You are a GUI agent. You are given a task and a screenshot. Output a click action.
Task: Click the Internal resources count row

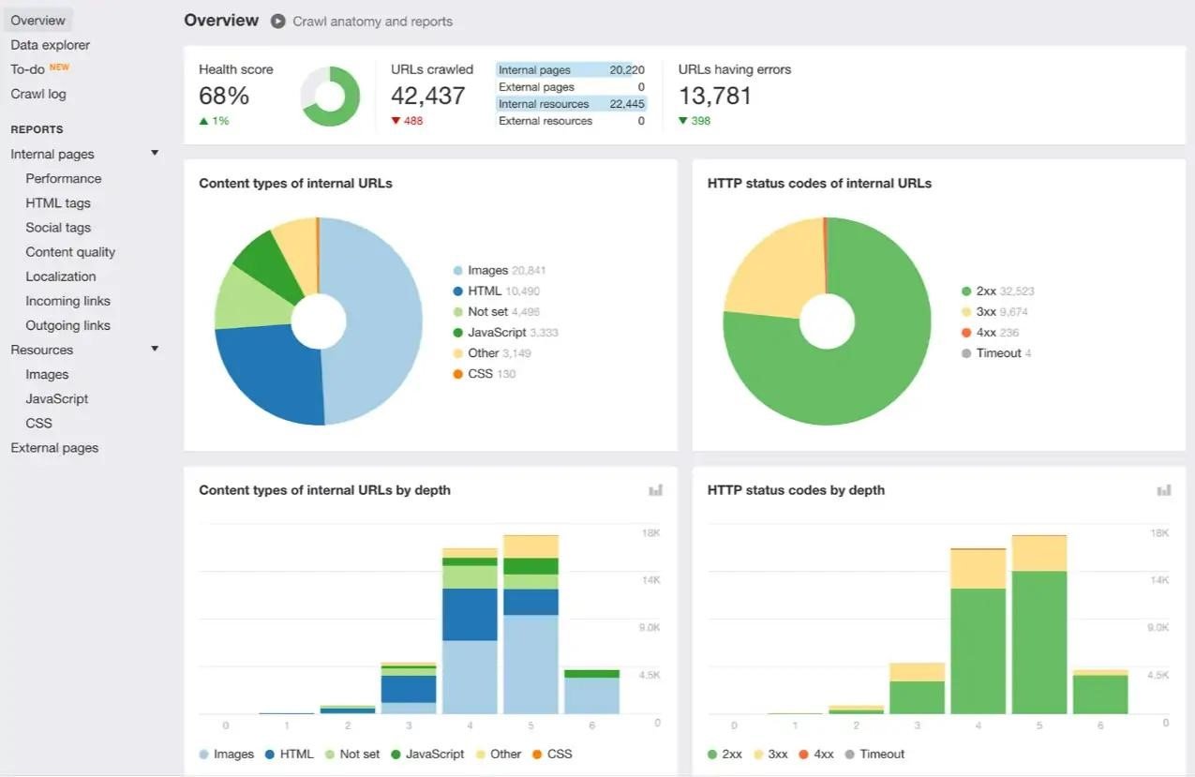571,104
